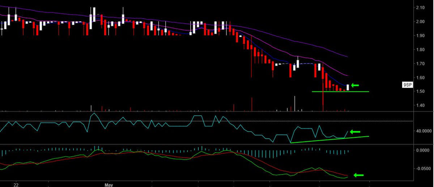Click the 1.50 price axis label

coord(420,92)
